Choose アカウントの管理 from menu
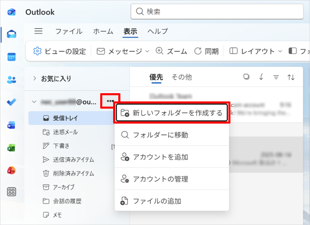310x225 pixels. pyautogui.click(x=172, y=179)
